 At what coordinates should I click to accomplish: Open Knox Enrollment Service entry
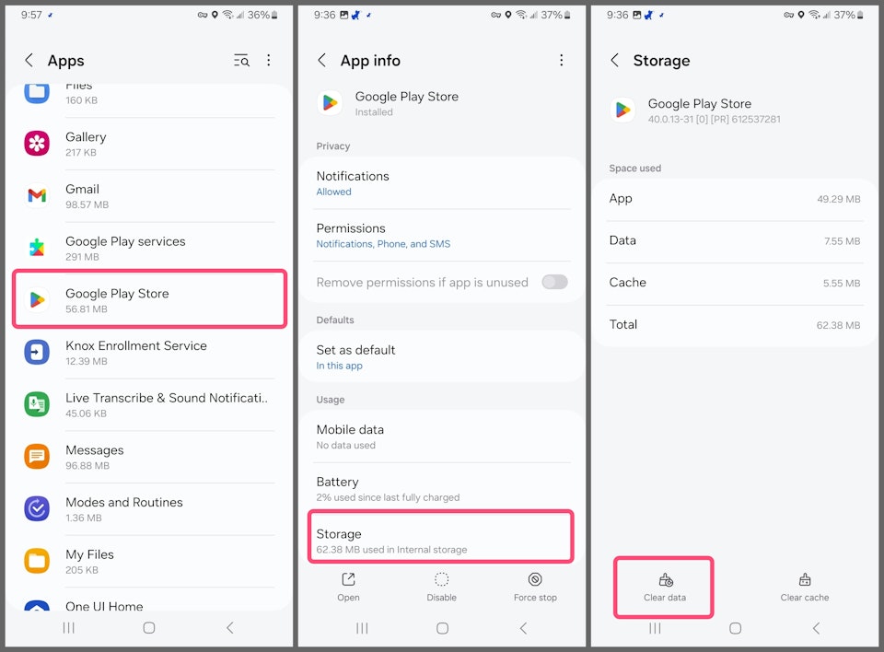click(149, 353)
